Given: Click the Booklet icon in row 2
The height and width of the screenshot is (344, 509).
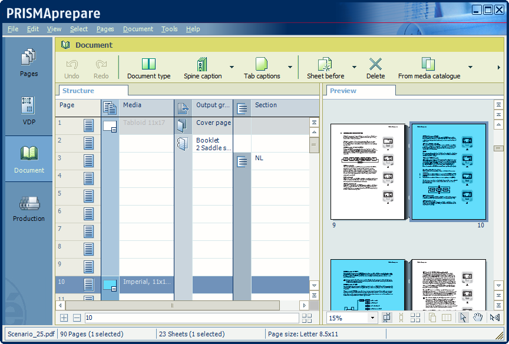Looking at the screenshot, I should point(183,144).
